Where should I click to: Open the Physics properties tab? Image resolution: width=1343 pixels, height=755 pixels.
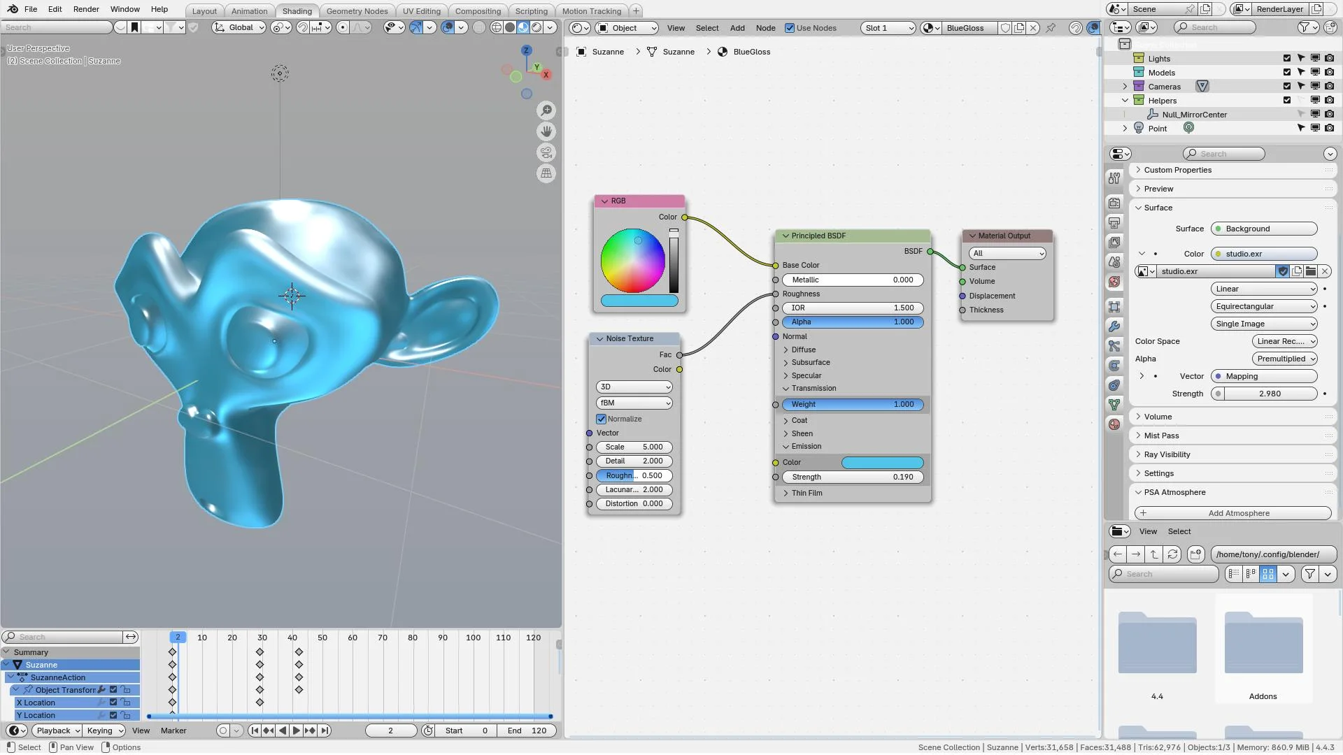(x=1114, y=365)
